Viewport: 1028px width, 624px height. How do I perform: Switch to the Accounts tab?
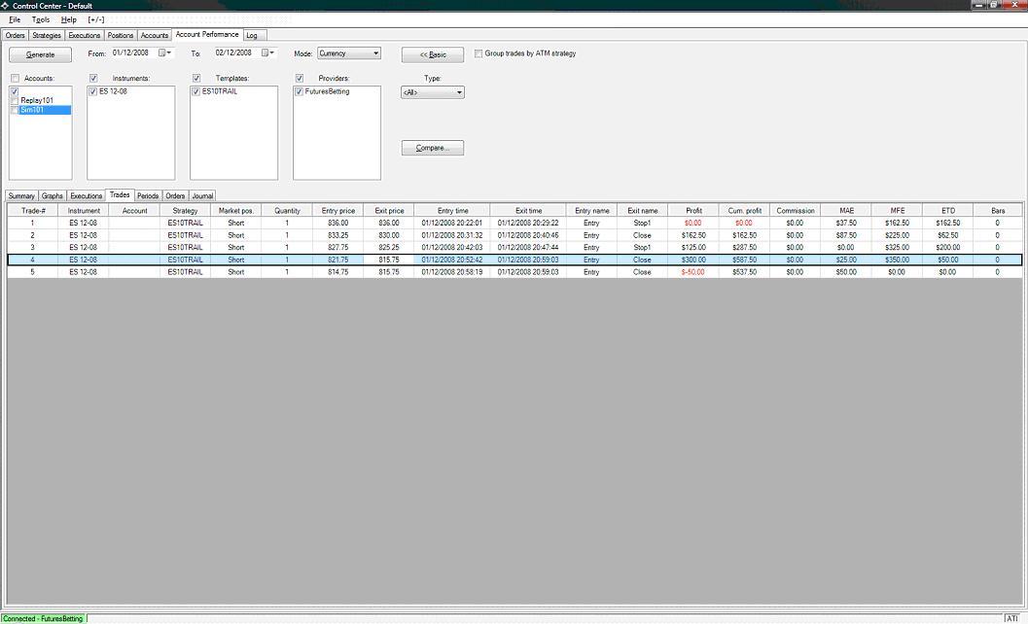pos(155,35)
